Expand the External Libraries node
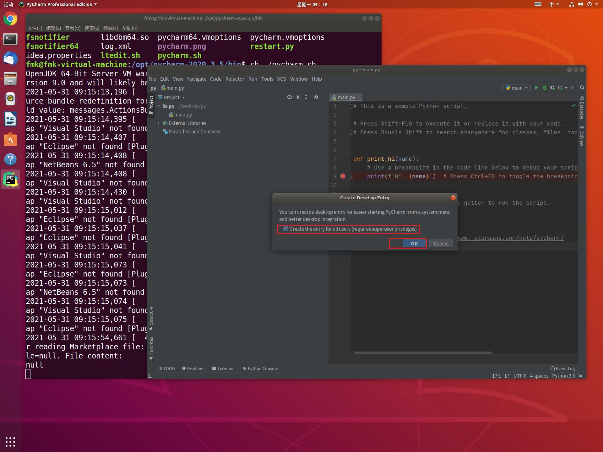This screenshot has width=603, height=452. coord(159,123)
